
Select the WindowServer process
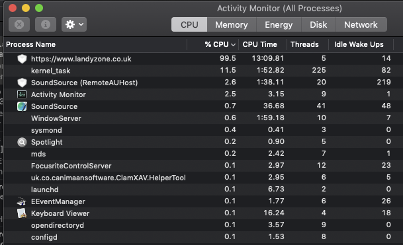point(56,118)
